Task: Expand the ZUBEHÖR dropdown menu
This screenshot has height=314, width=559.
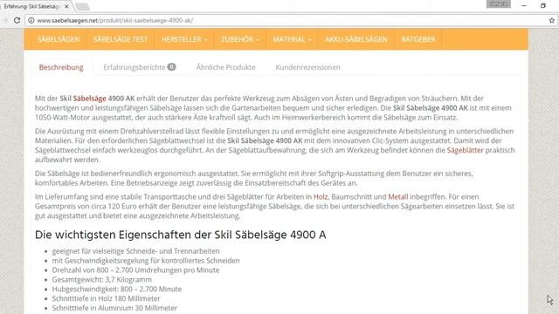Action: tap(240, 39)
